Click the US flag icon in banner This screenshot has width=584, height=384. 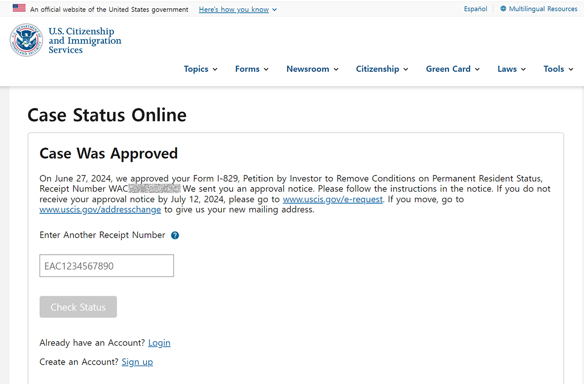click(x=19, y=8)
